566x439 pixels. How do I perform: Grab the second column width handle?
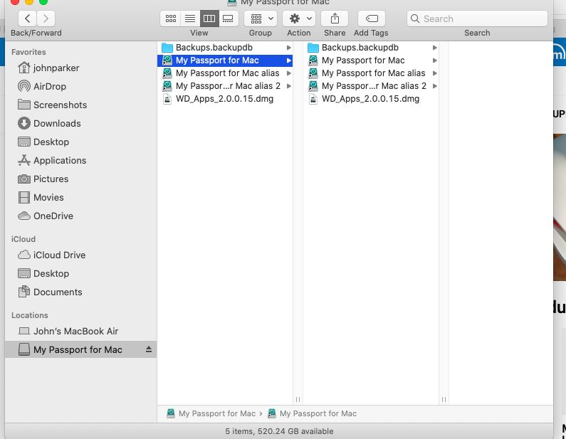(444, 399)
